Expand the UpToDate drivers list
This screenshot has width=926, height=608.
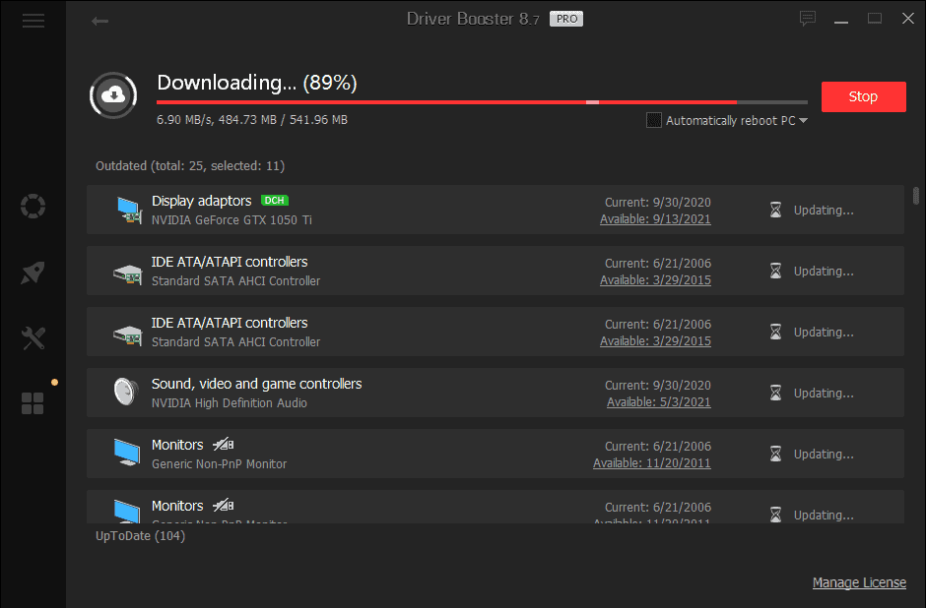140,535
